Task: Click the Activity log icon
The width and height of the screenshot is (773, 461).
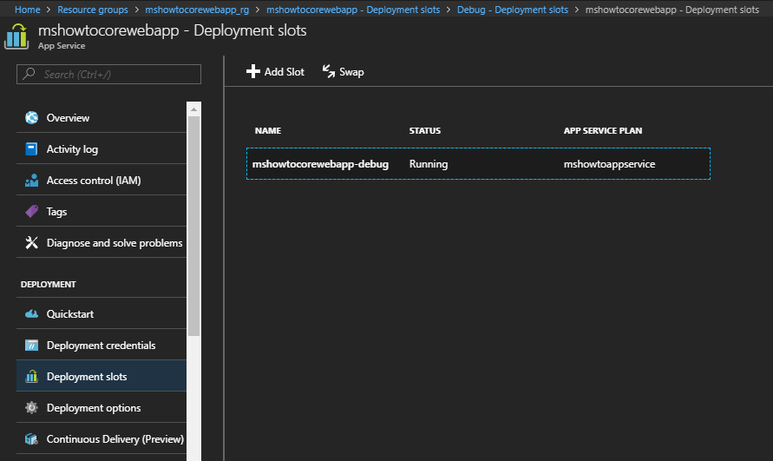Action: [31, 148]
